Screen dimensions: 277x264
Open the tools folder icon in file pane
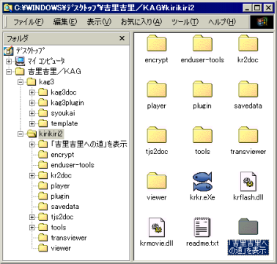[202, 135]
